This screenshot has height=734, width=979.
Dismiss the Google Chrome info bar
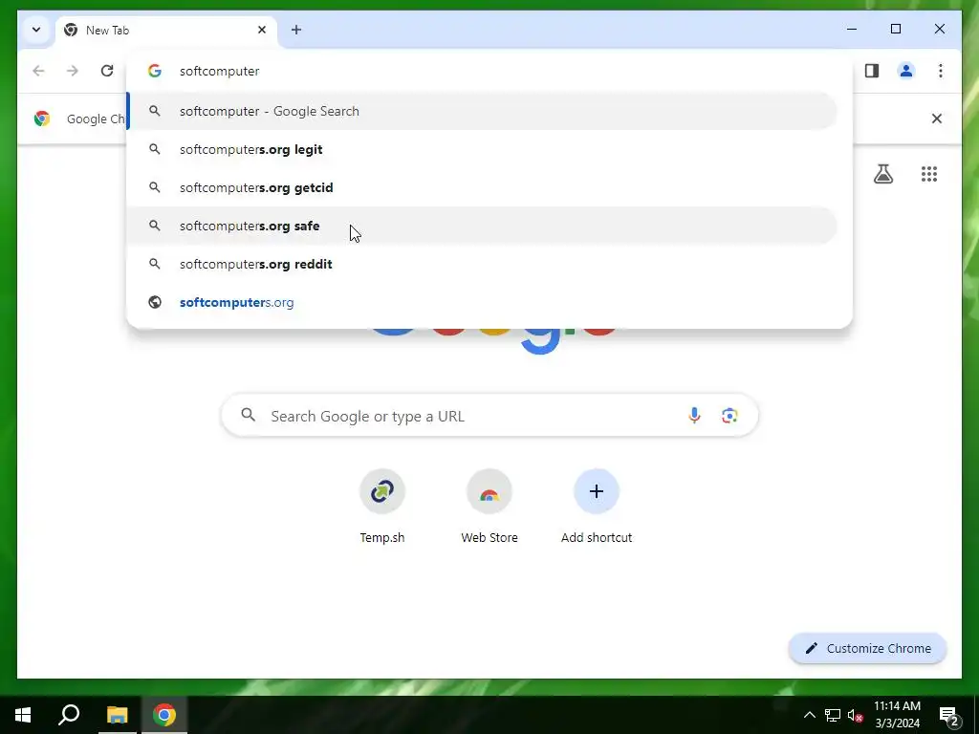(x=937, y=119)
